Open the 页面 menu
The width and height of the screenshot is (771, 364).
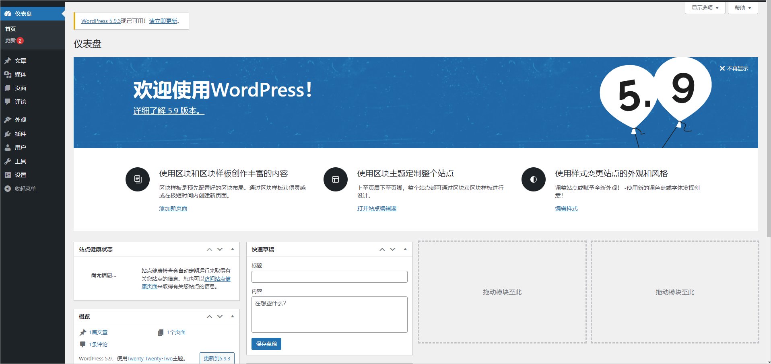point(32,88)
